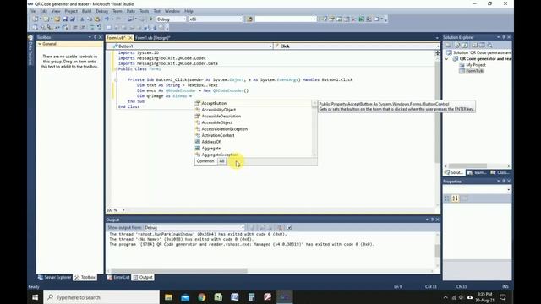This screenshot has width=541, height=304.
Task: Click the Undo toolbar icon
Action: click(107, 19)
